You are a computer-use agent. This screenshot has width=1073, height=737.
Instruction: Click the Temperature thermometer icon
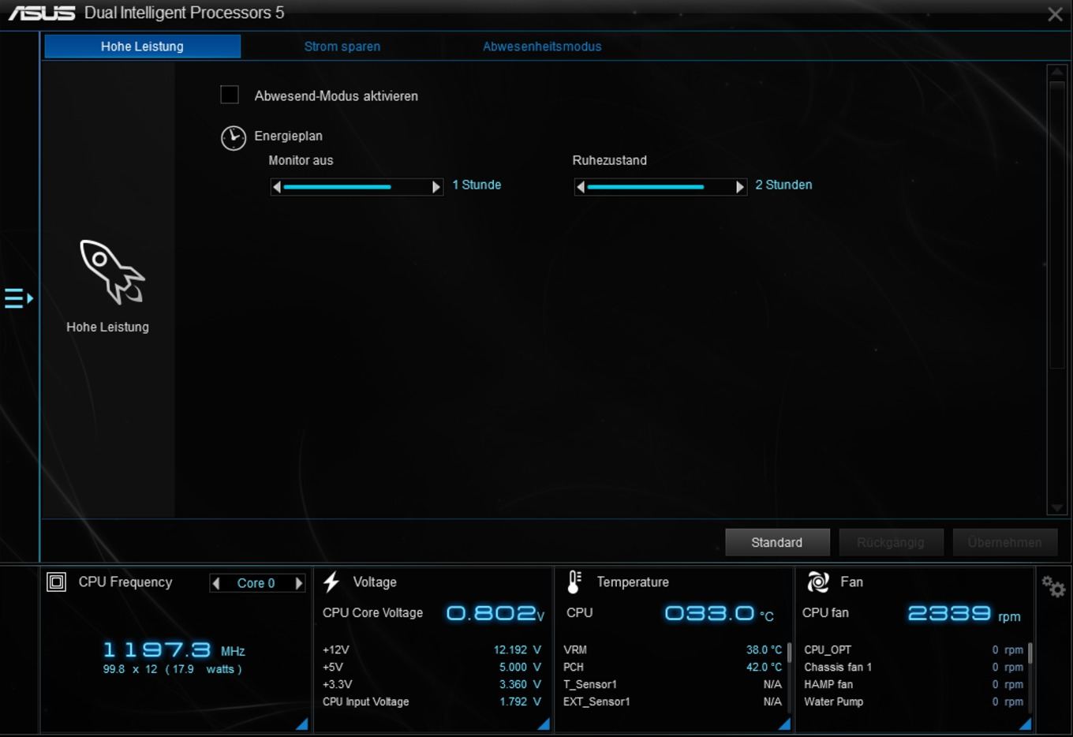(574, 582)
